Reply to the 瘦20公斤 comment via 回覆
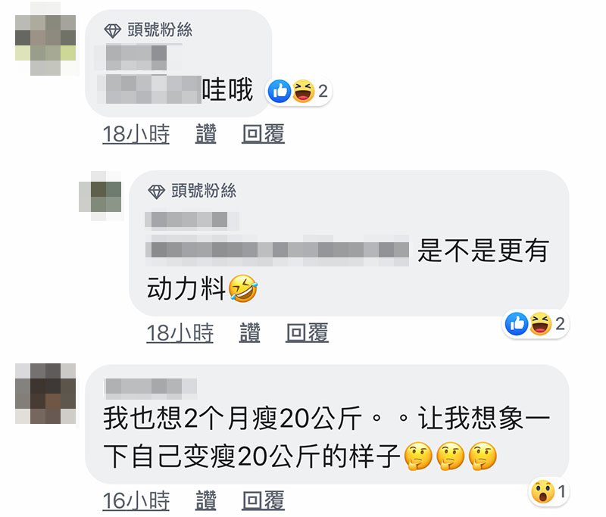The width and height of the screenshot is (606, 517). click(263, 500)
